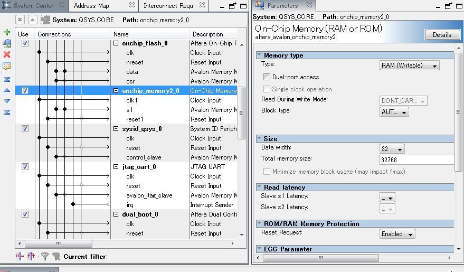The height and width of the screenshot is (272, 464).
Task: Click the red X Remove component icon
Action: pos(7,54)
